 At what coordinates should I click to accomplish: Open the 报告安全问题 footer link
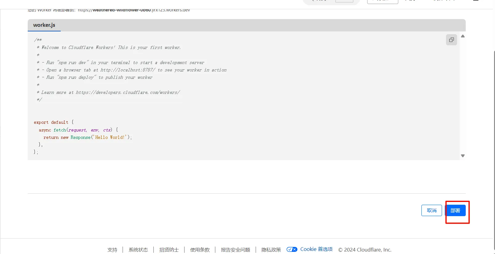tap(235, 250)
